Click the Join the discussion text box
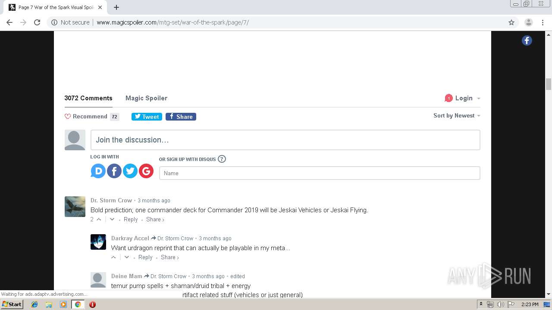The image size is (552, 310). tap(285, 140)
